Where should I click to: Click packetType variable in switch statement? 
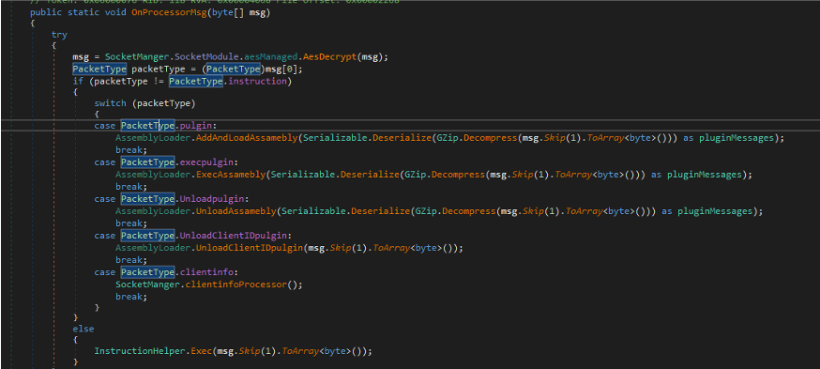(163, 103)
